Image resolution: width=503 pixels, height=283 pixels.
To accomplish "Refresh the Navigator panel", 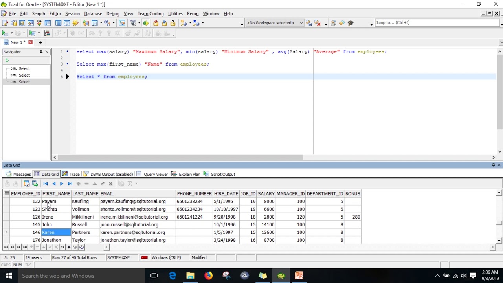I will (7, 60).
